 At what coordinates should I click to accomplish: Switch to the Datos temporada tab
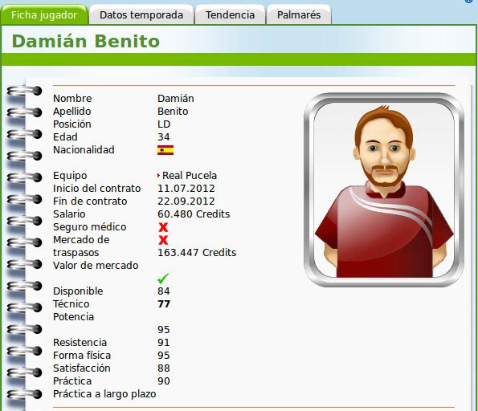[141, 15]
